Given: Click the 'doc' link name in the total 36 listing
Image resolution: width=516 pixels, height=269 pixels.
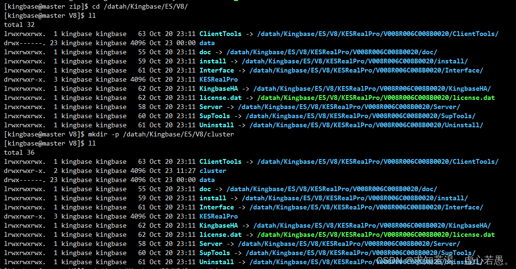Looking at the screenshot, I should click(x=205, y=189).
